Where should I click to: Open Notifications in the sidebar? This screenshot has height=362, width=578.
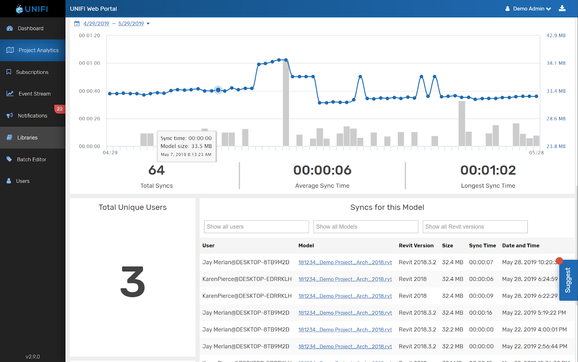(33, 115)
